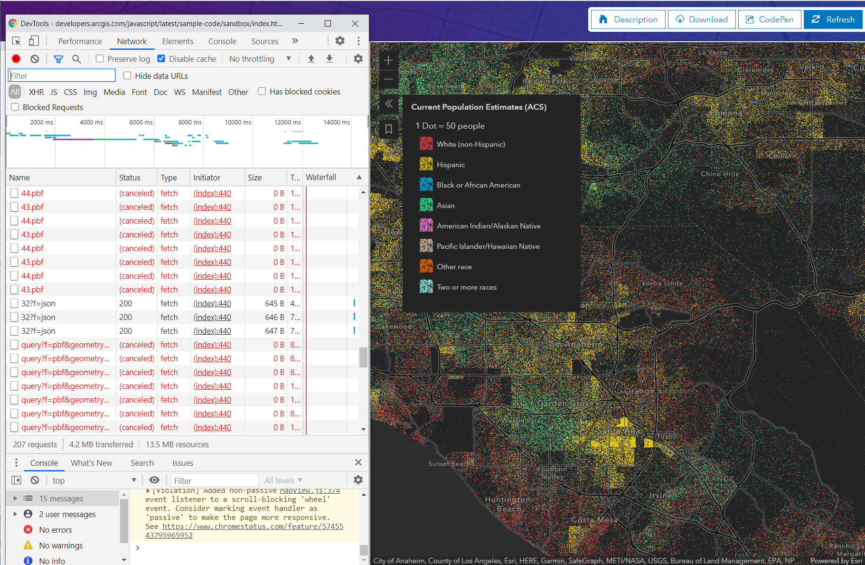Toggle the network filter funnel icon
The image size is (865, 565).
58,59
